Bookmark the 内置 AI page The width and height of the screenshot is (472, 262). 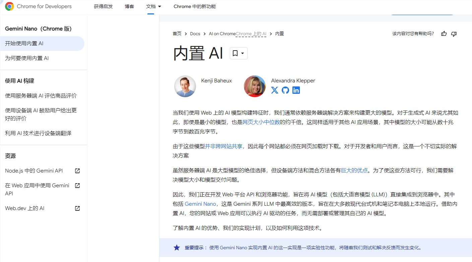(235, 53)
